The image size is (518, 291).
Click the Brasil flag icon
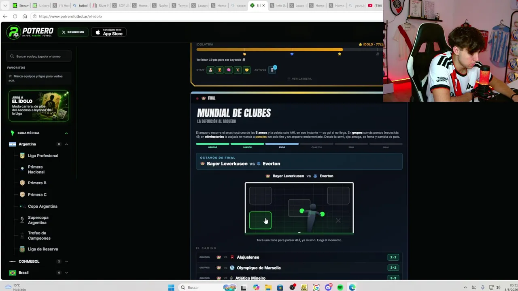[x=13, y=273]
